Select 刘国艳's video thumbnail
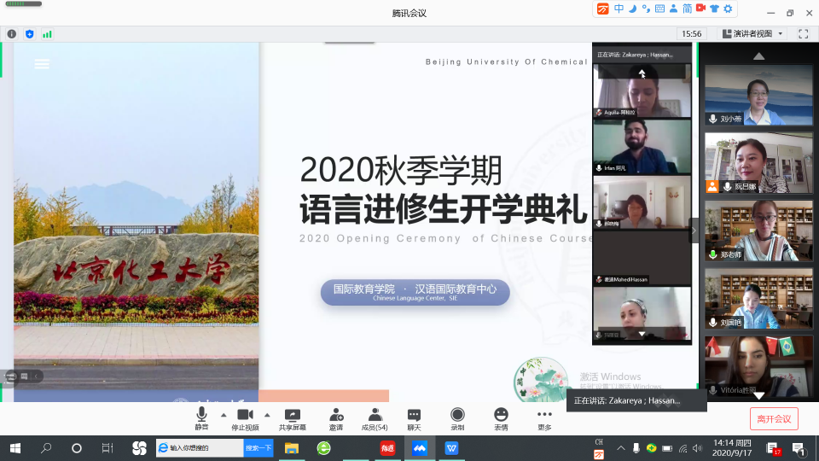Image resolution: width=819 pixels, height=461 pixels. click(758, 299)
